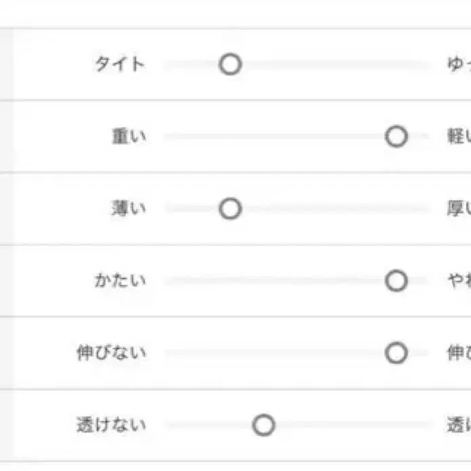Click the 薄い label
This screenshot has height=471, width=471.
coord(128,209)
